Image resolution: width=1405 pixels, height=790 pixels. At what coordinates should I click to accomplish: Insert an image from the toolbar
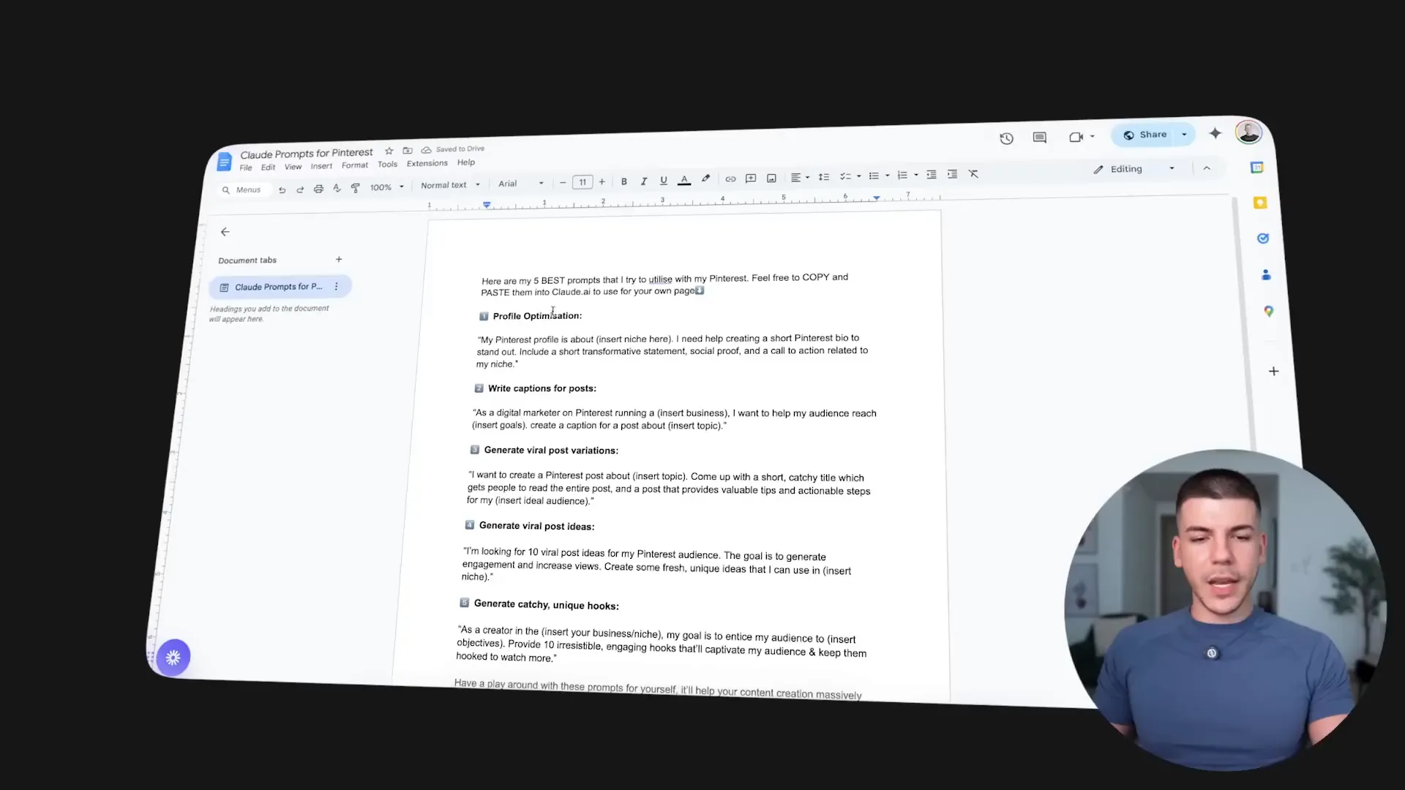(x=771, y=178)
